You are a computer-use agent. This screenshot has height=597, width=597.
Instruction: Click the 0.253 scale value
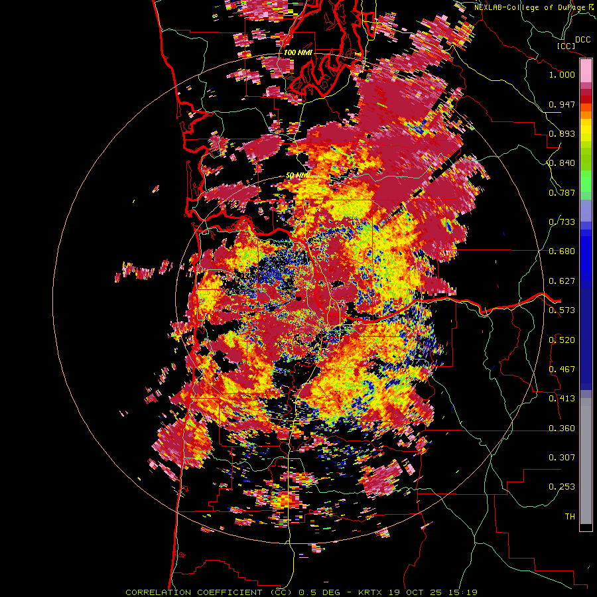coord(562,487)
